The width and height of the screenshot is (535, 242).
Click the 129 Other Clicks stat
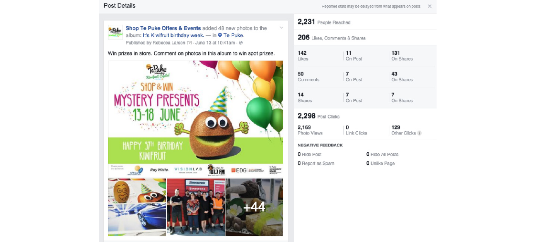[x=404, y=130]
